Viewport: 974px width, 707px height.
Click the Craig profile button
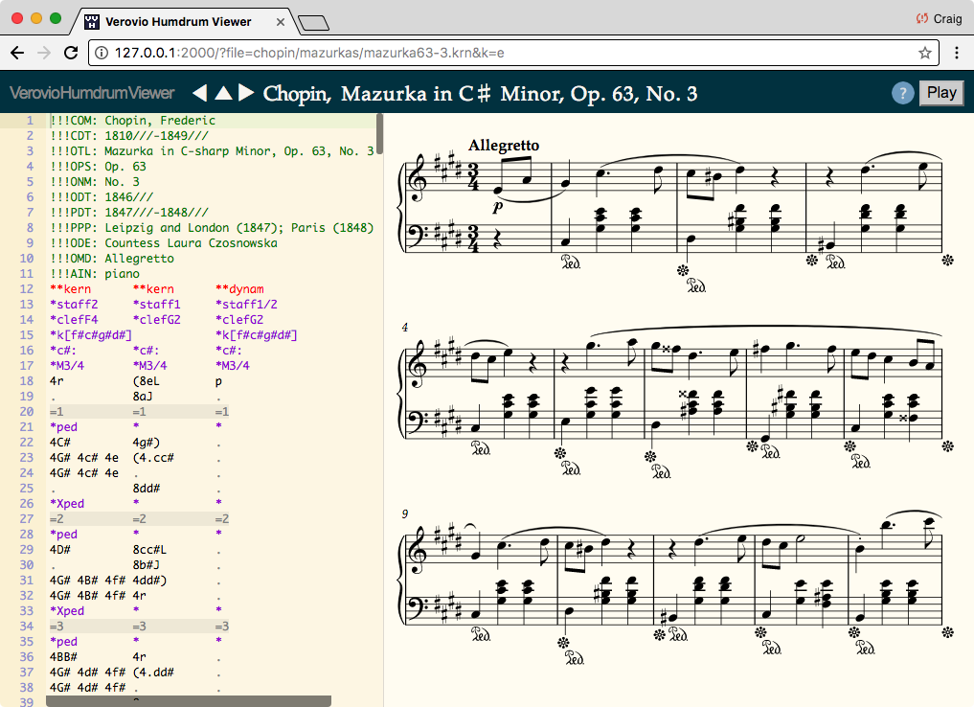940,18
